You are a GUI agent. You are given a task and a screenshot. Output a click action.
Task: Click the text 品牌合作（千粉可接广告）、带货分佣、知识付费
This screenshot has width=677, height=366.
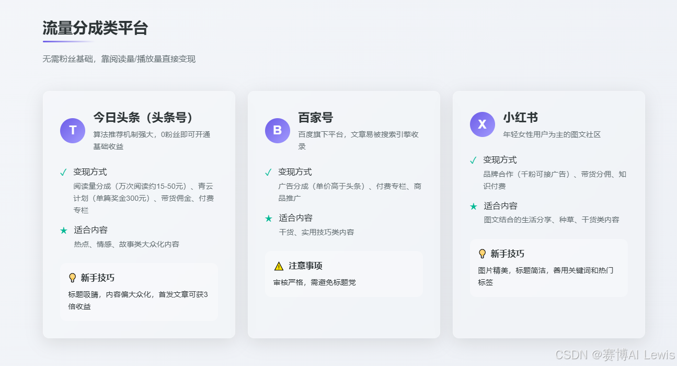(555, 180)
